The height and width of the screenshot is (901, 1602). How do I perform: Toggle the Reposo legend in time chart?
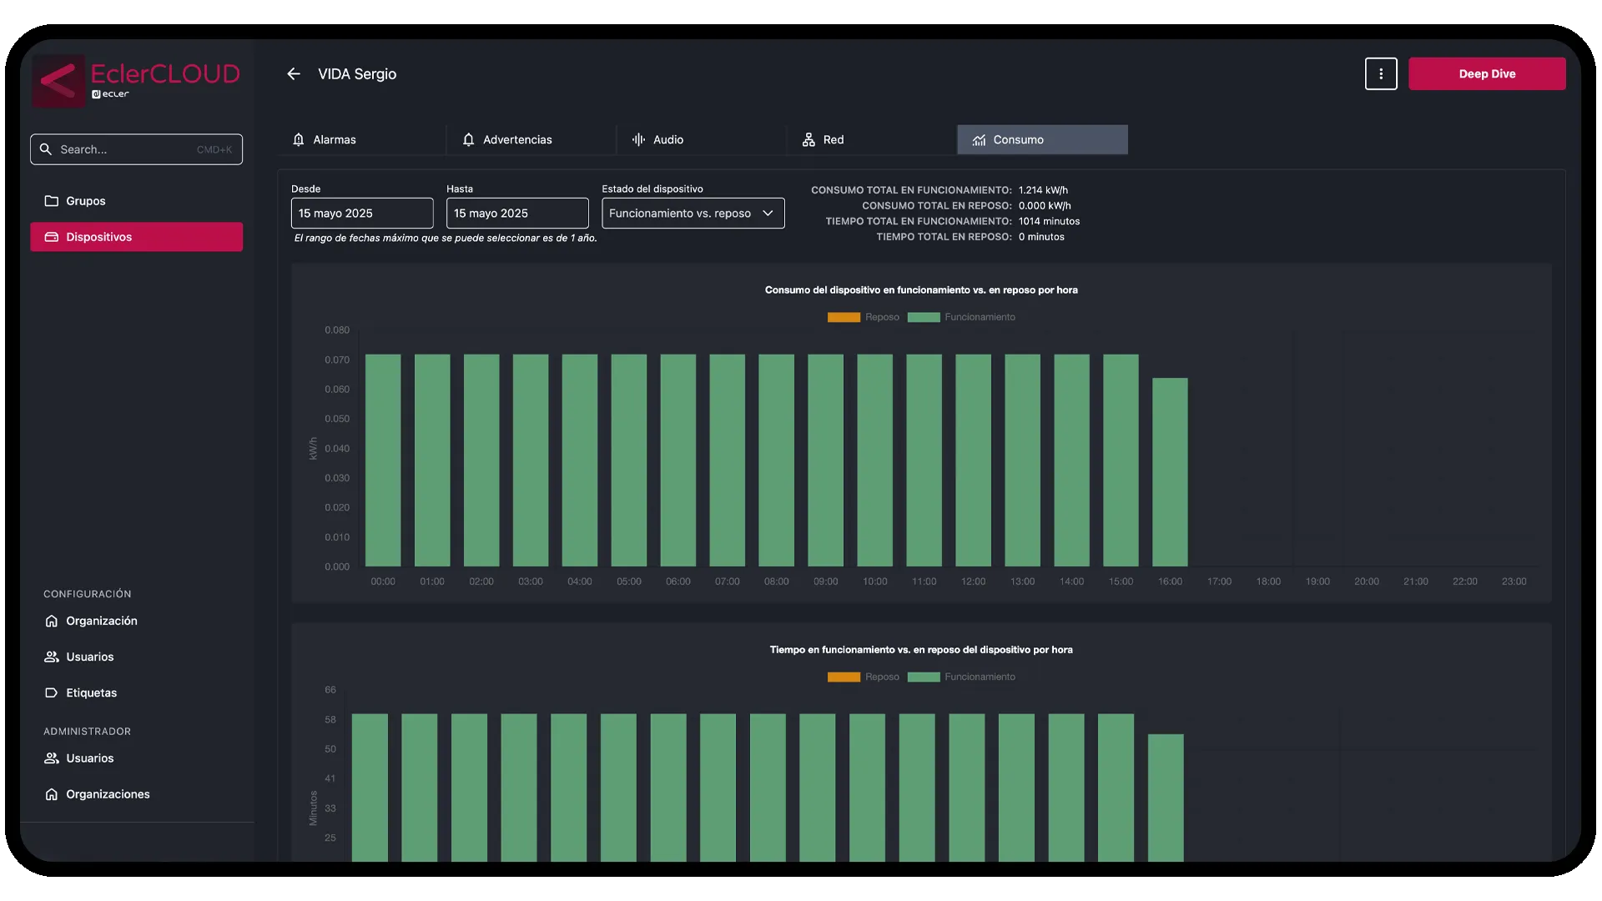[864, 677]
